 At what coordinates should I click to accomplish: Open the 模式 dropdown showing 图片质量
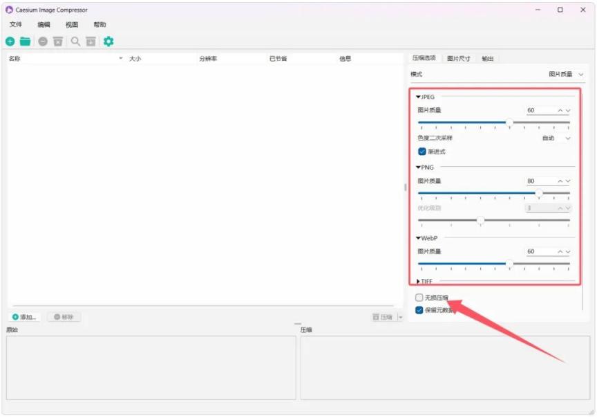tap(566, 74)
